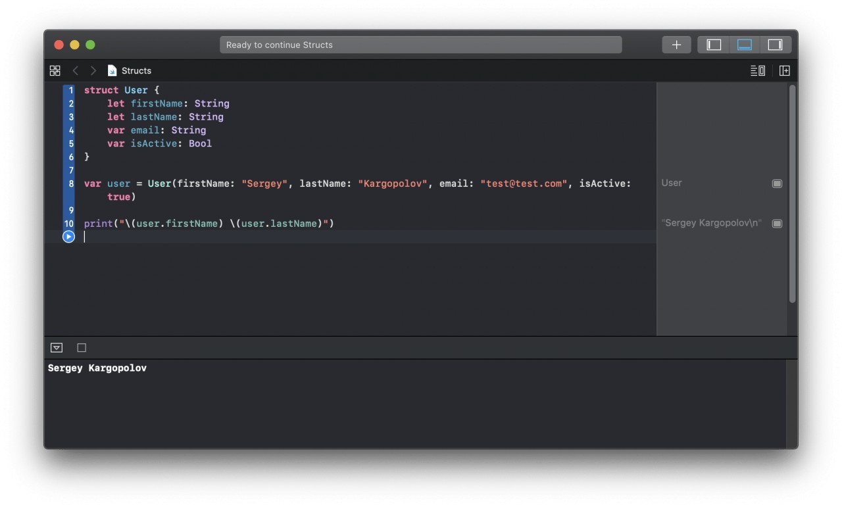Image resolution: width=842 pixels, height=507 pixels.
Task: Click the Library plus button in toolbar
Action: 676,45
